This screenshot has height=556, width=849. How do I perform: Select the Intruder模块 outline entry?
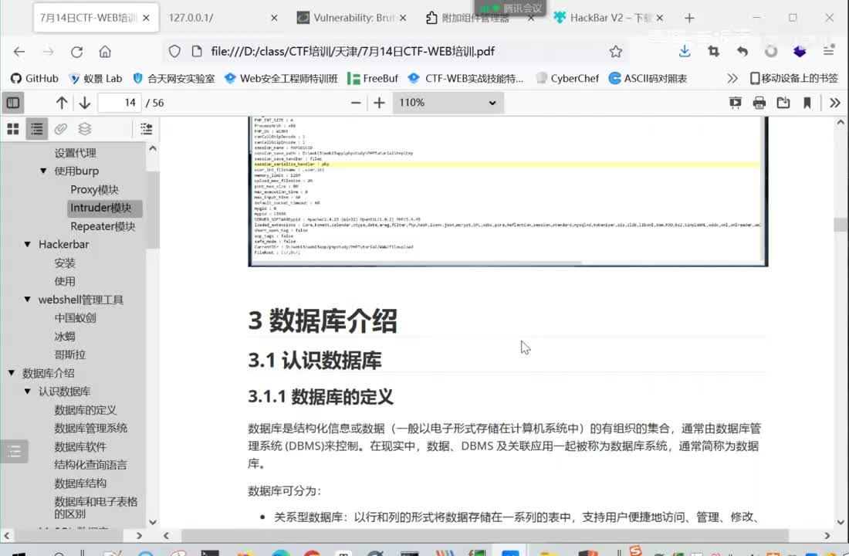(x=104, y=208)
